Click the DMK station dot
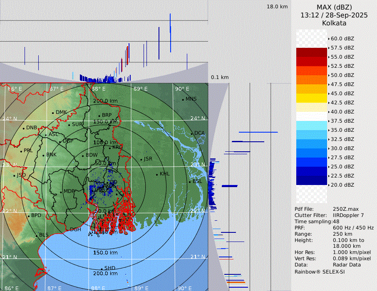The width and height of the screenshot is (377, 291). [x=53, y=113]
